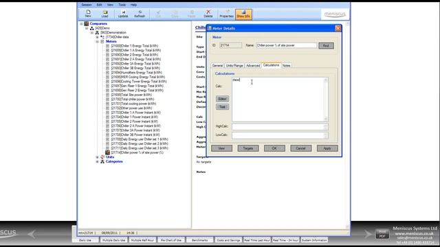Expand the Categories tree node
440x247 pixels.
click(97, 162)
